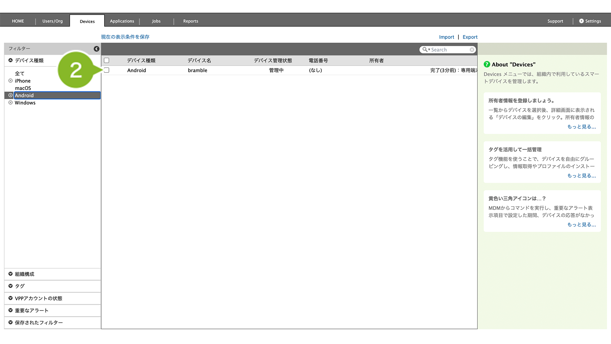This screenshot has width=611, height=344.
Task: Click the Import link
Action: point(446,37)
